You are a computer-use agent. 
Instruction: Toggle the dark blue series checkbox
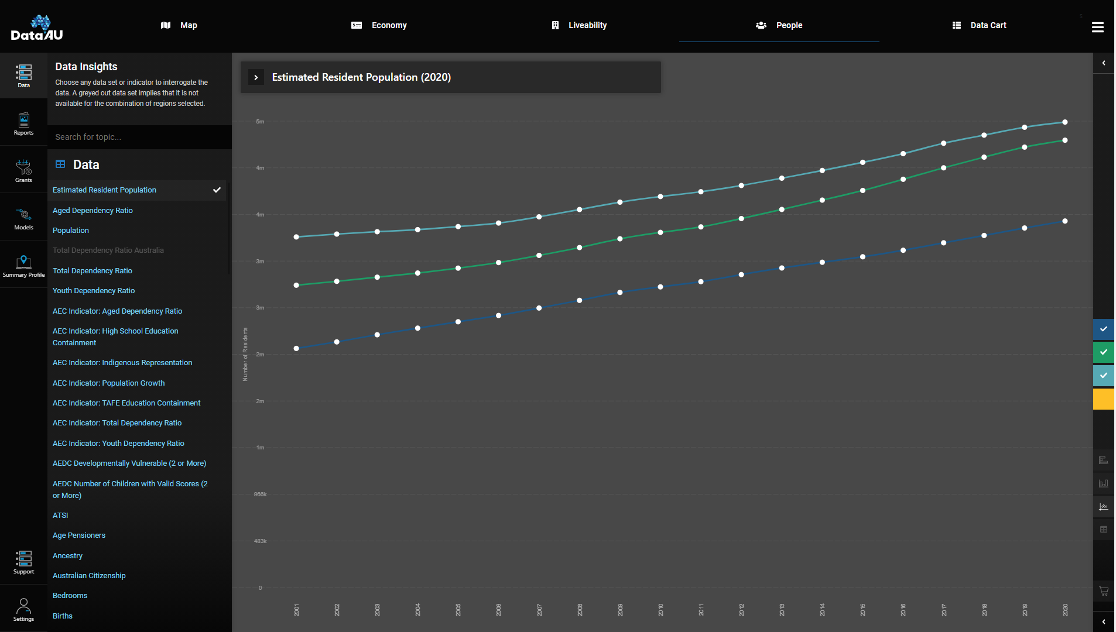pos(1103,329)
